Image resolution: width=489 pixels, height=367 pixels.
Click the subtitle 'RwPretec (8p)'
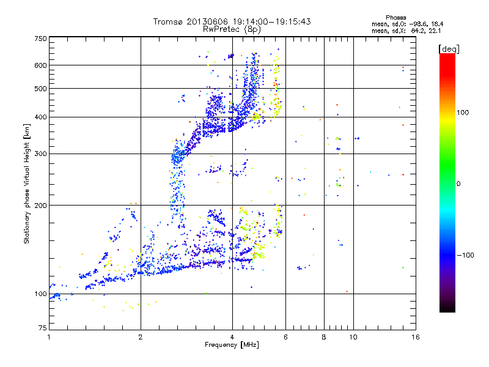tap(232, 29)
